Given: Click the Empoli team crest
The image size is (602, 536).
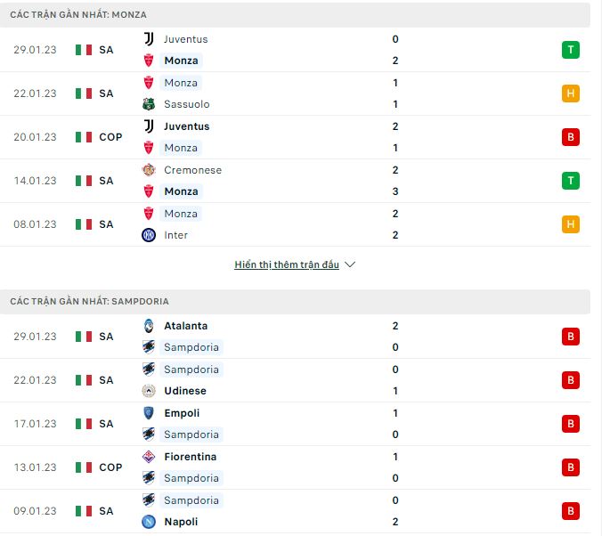Looking at the screenshot, I should coord(149,413).
